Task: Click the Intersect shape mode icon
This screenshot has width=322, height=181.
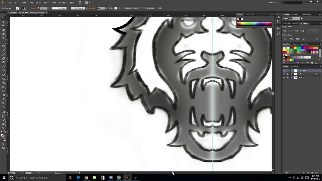Action: pos(296,31)
